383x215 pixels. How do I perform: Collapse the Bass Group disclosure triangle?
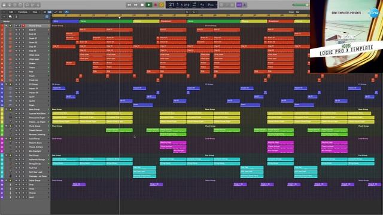(x=6, y=109)
